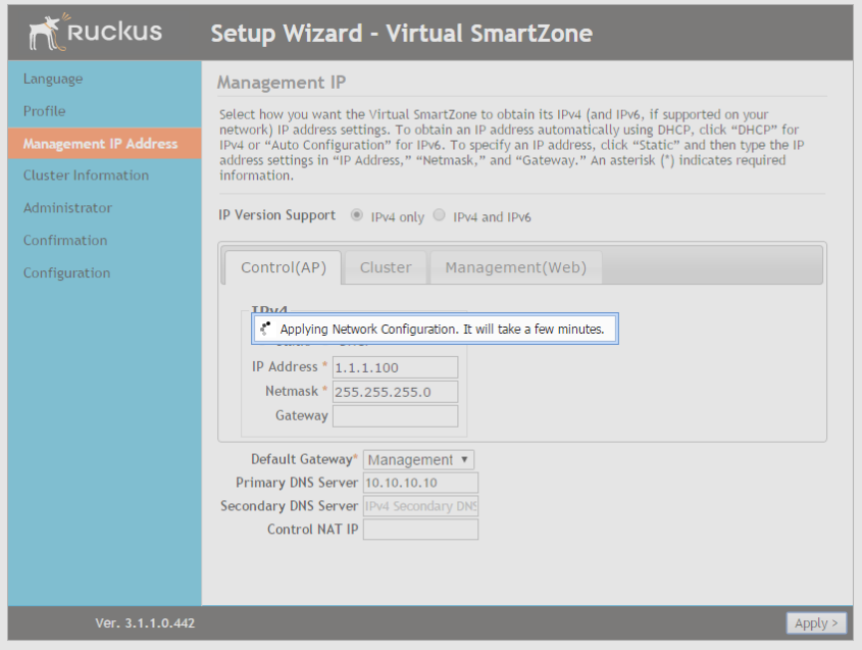Go to the Language step in sidebar
The height and width of the screenshot is (650, 862).
pyautogui.click(x=53, y=79)
